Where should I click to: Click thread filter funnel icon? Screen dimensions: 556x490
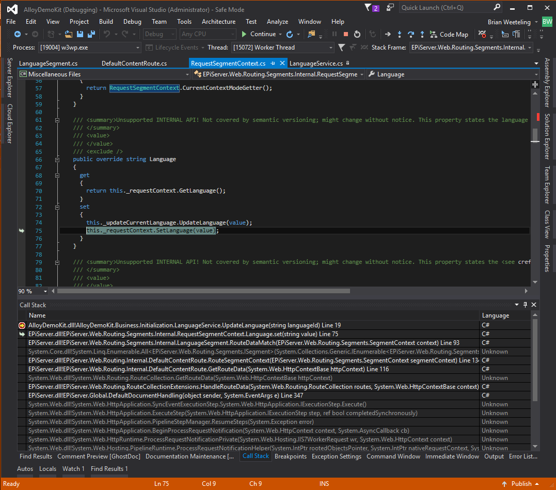tap(341, 48)
